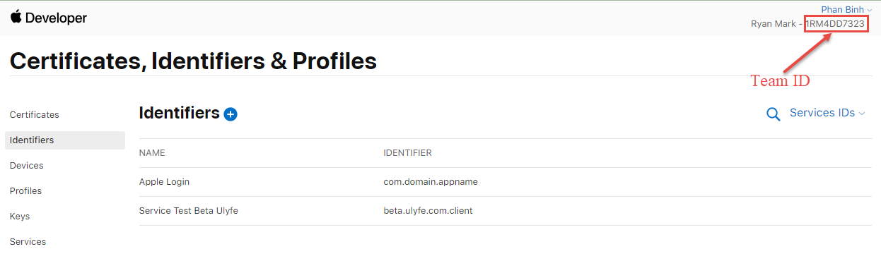Open the Services IDs dropdown
The height and width of the screenshot is (261, 881).
827,113
